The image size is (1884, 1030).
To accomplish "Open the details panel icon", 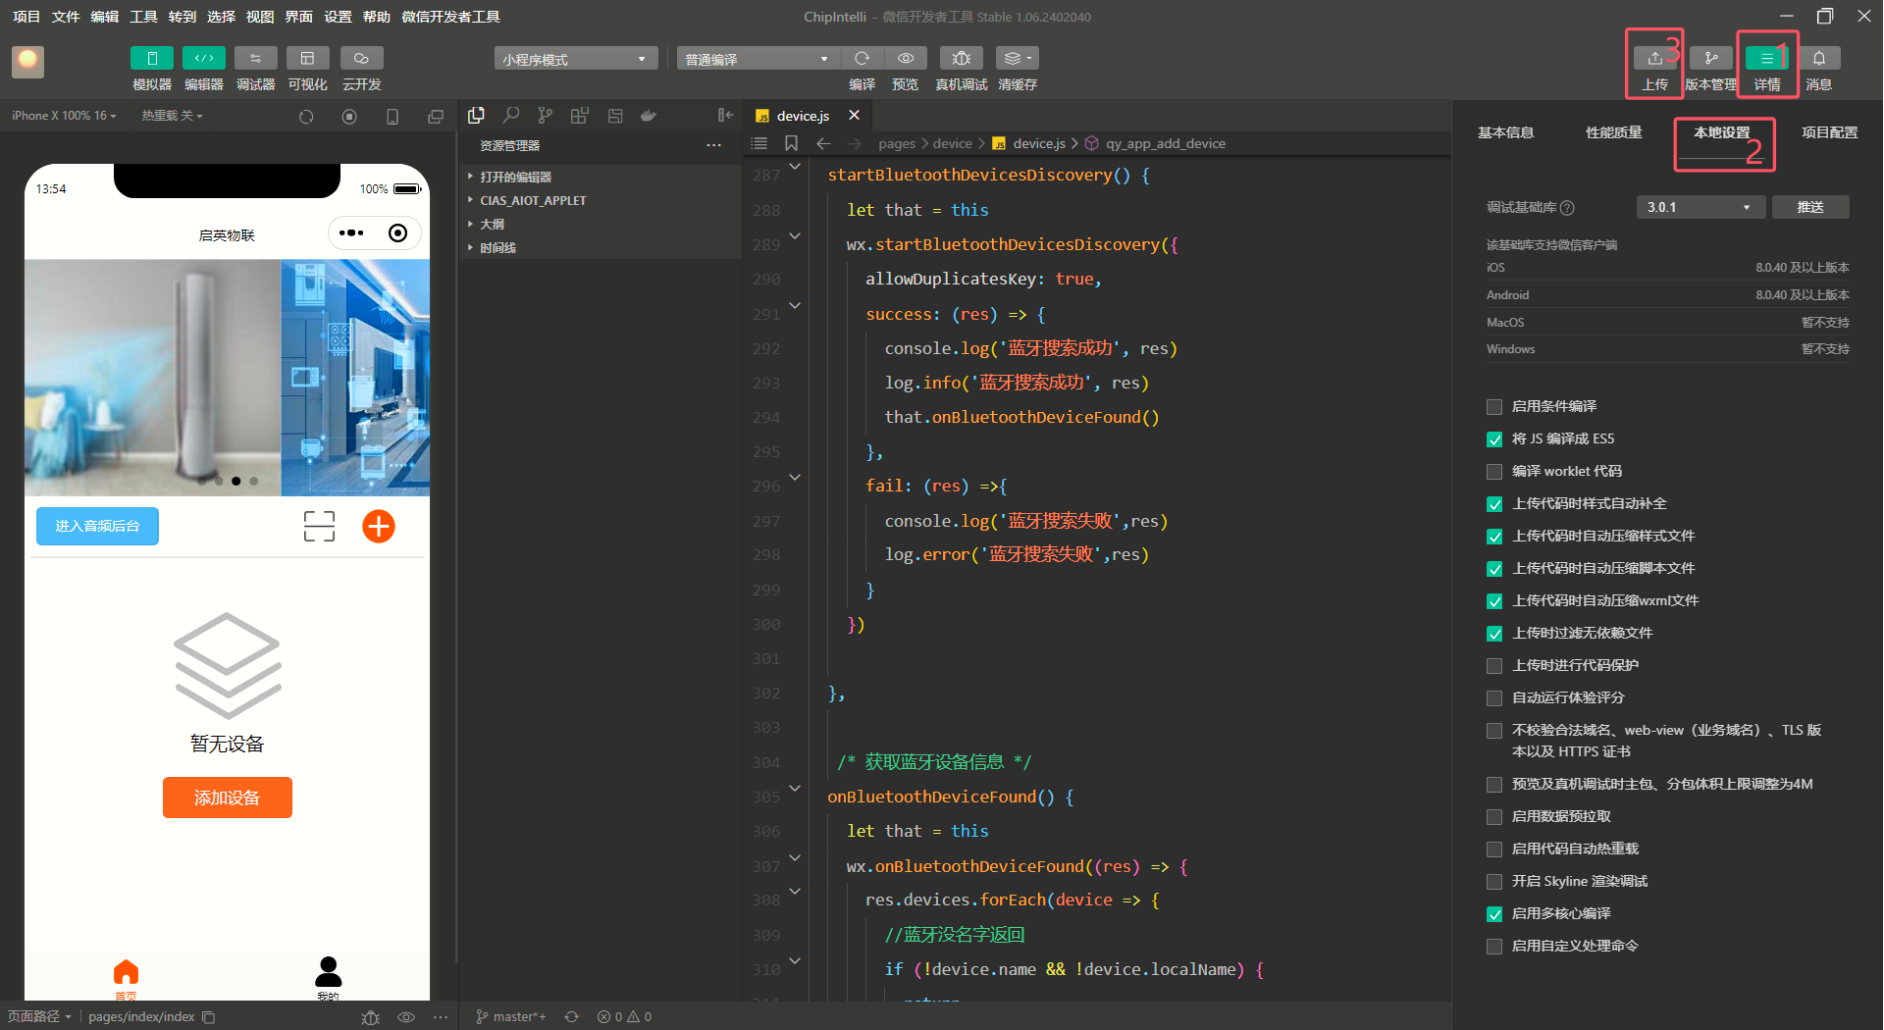I will tap(1766, 59).
